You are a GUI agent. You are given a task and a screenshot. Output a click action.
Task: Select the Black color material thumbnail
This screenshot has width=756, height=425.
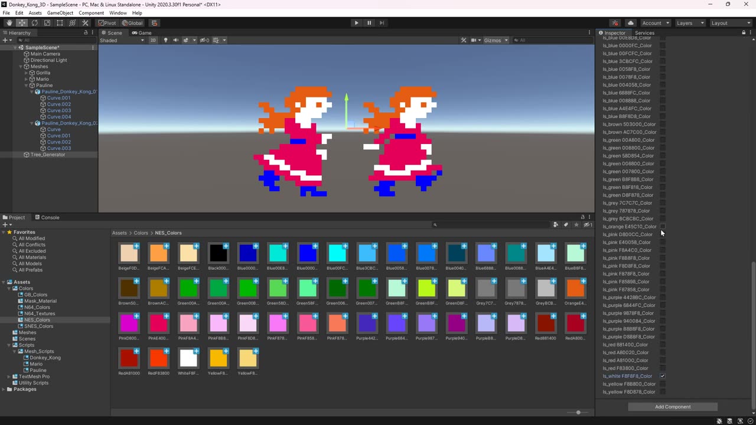coord(218,253)
